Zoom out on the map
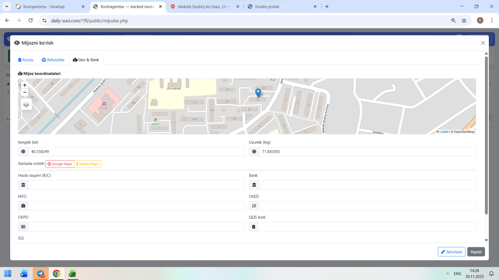This screenshot has height=280, width=499. coord(25,93)
